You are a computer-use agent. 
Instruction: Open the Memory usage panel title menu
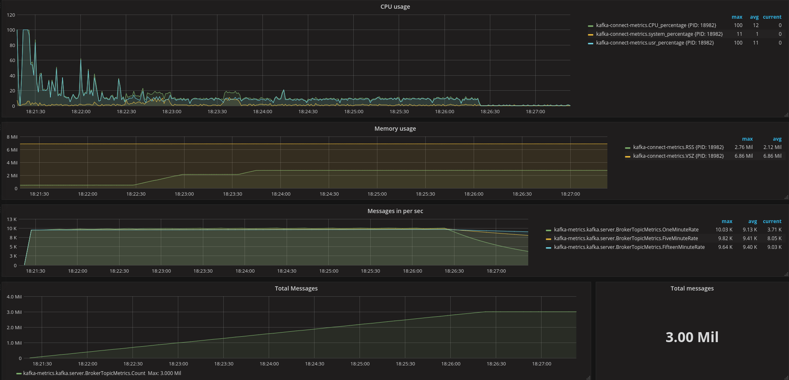click(395, 129)
